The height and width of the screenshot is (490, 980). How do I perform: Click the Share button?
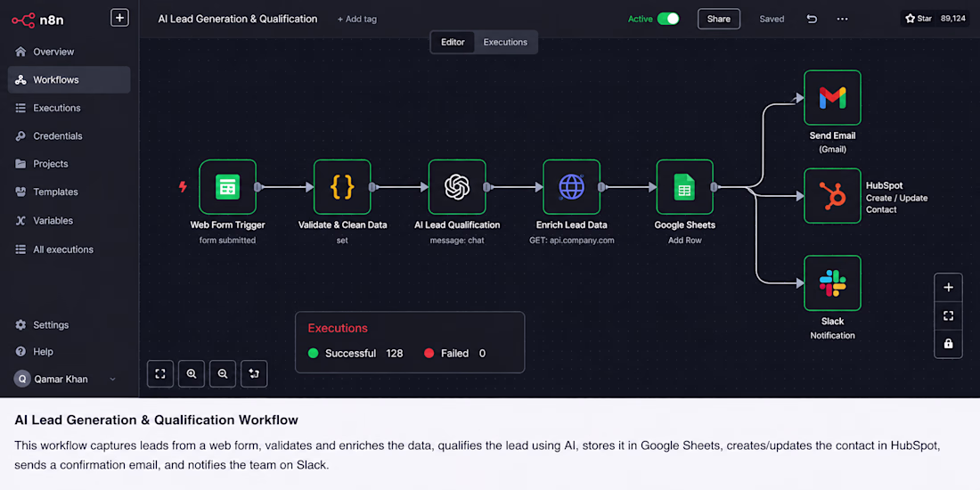[719, 19]
